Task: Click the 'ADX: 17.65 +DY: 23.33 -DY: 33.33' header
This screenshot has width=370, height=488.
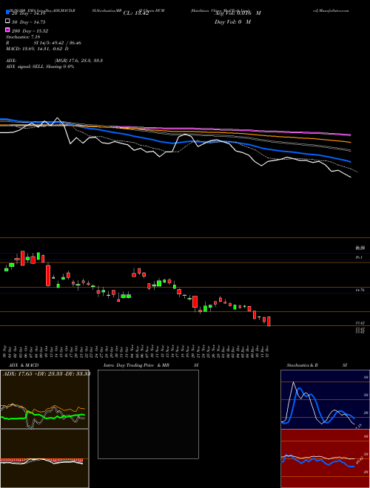Action: click(47, 373)
